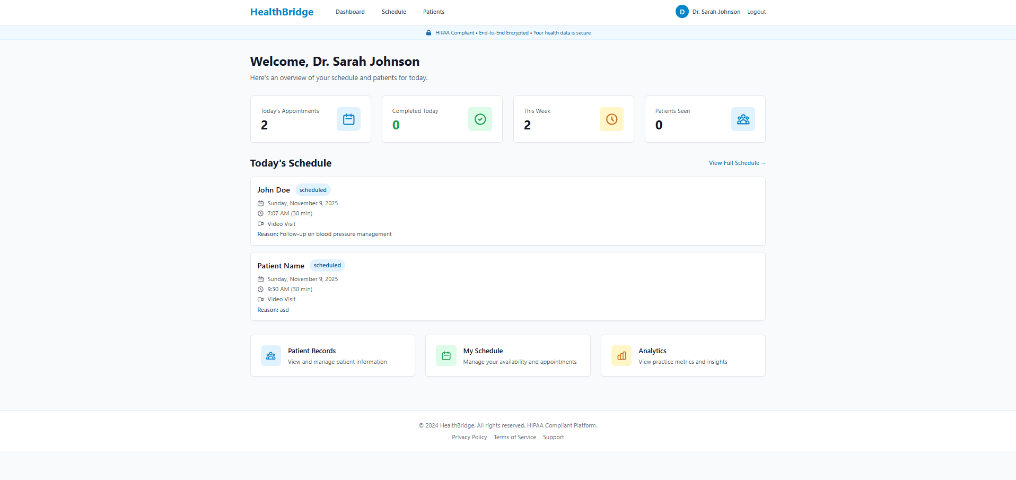
Task: Click the calendar icon beside John Doe's date
Action: click(260, 203)
